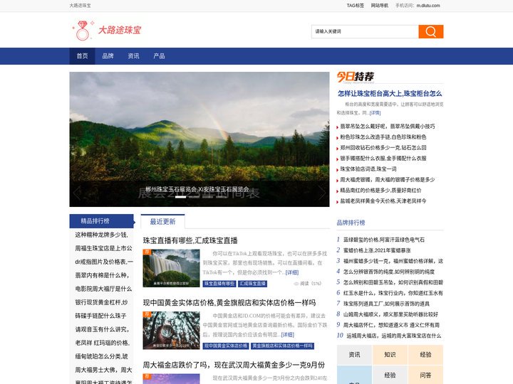
Task: Open brand rank 7 珠宝陈列道具工厂
Action: coord(386,304)
